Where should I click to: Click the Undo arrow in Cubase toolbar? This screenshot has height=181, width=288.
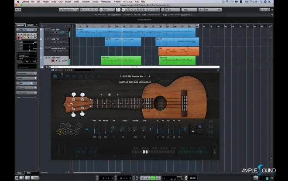tap(17, 10)
